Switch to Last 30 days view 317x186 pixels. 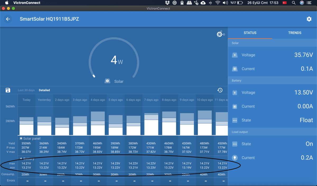coord(26,90)
